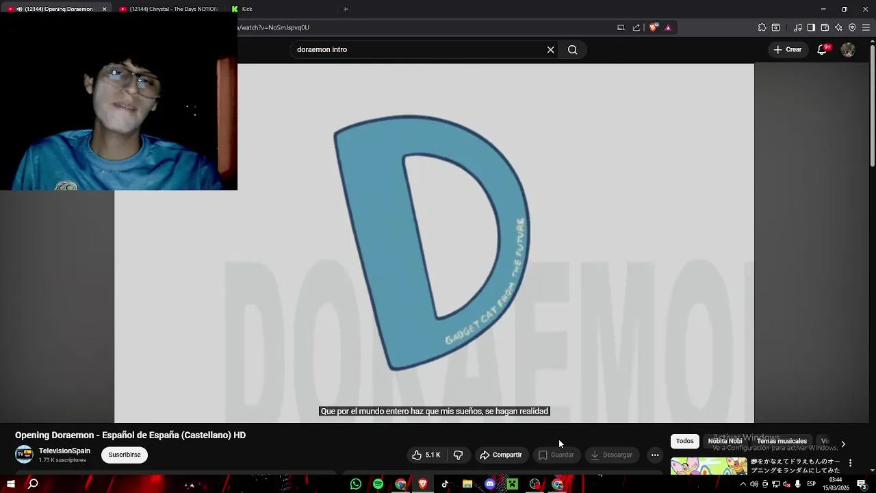Show hidden system tray icons

tap(743, 484)
